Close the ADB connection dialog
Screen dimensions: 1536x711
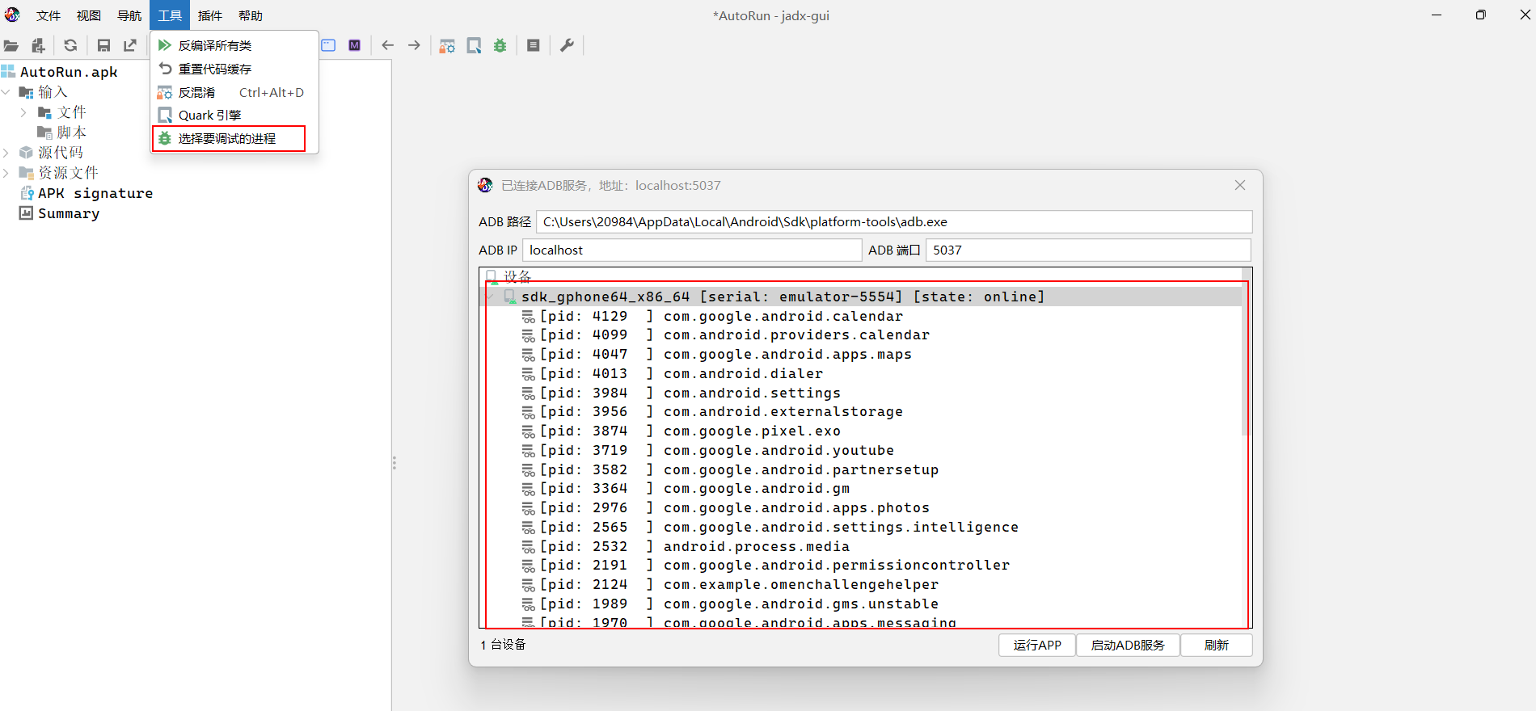click(1240, 185)
